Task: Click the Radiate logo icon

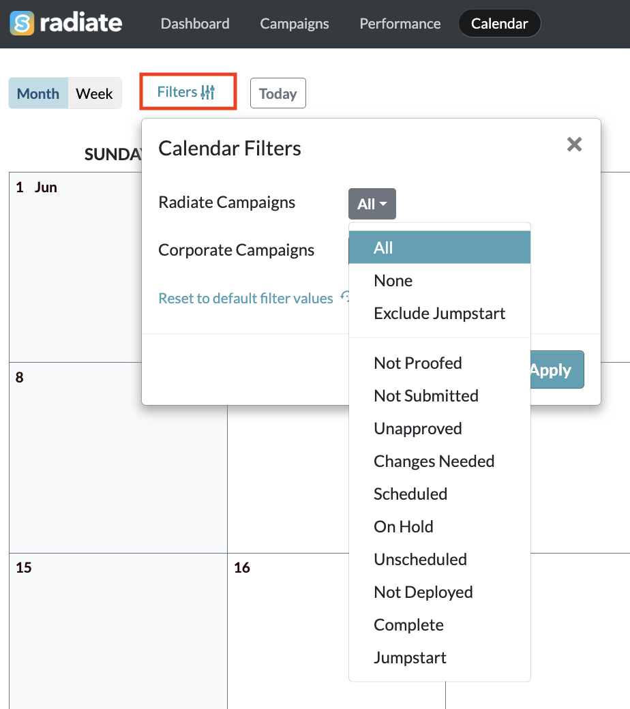Action: (x=22, y=23)
